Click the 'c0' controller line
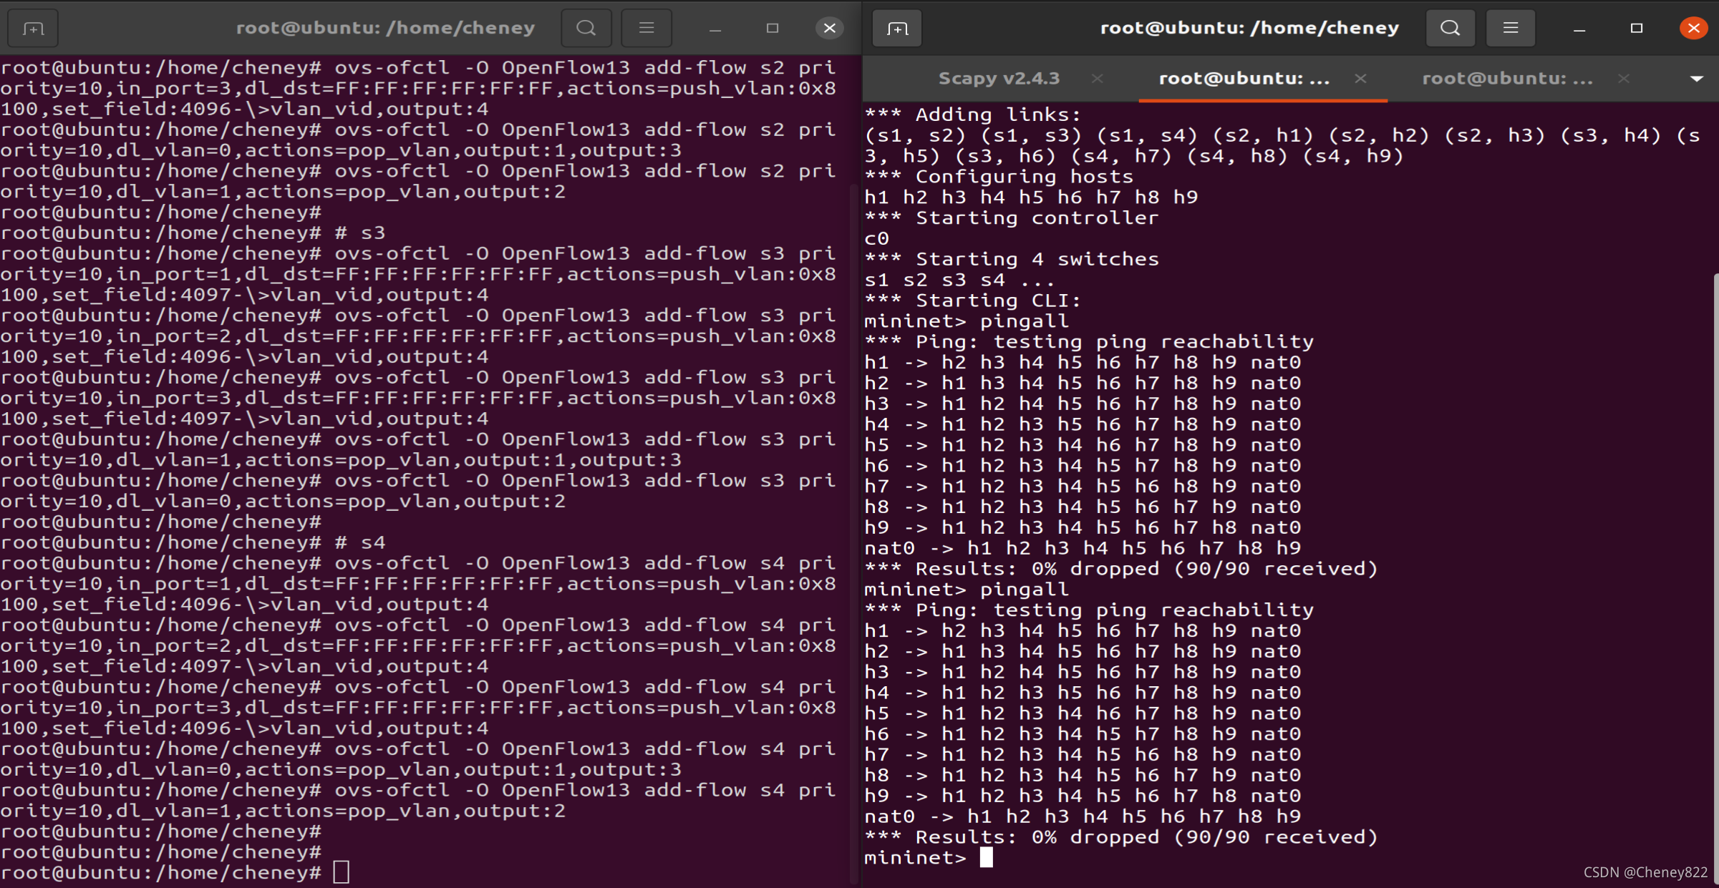This screenshot has width=1719, height=888. [x=877, y=239]
